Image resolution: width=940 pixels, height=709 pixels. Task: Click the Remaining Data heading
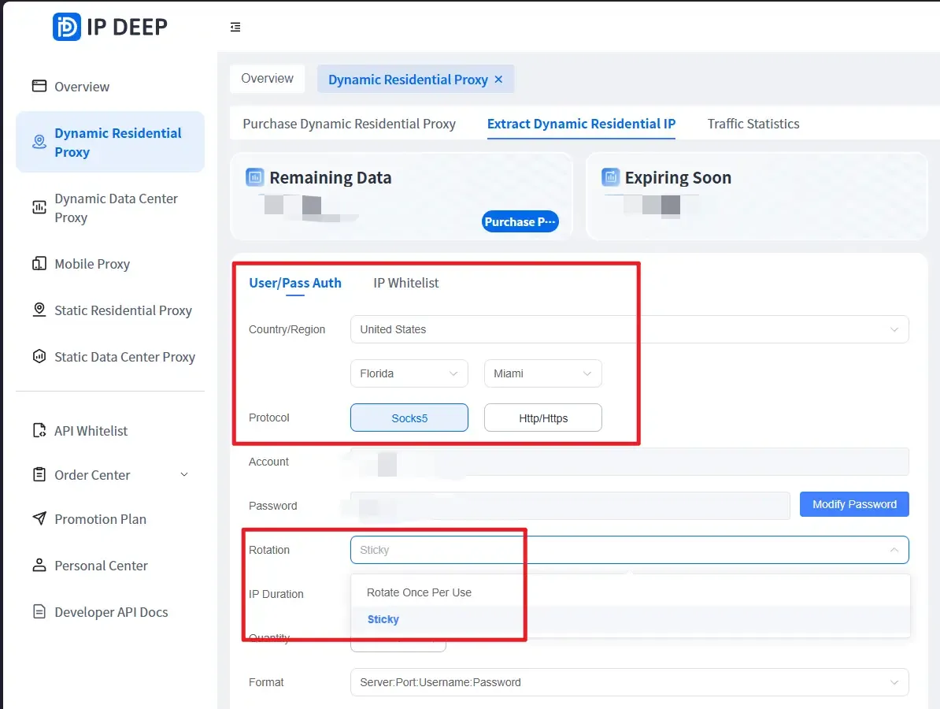331,177
